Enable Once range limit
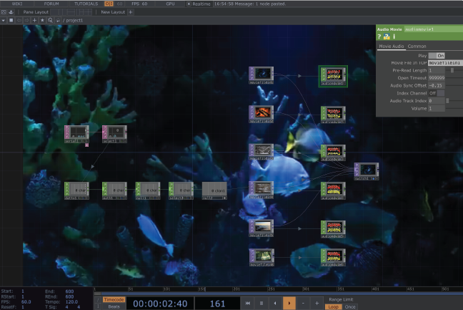This screenshot has height=310, width=463. (350, 307)
